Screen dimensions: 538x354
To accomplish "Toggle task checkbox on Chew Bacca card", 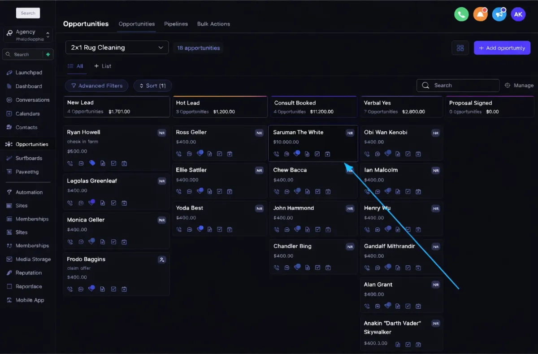I will 317,192.
